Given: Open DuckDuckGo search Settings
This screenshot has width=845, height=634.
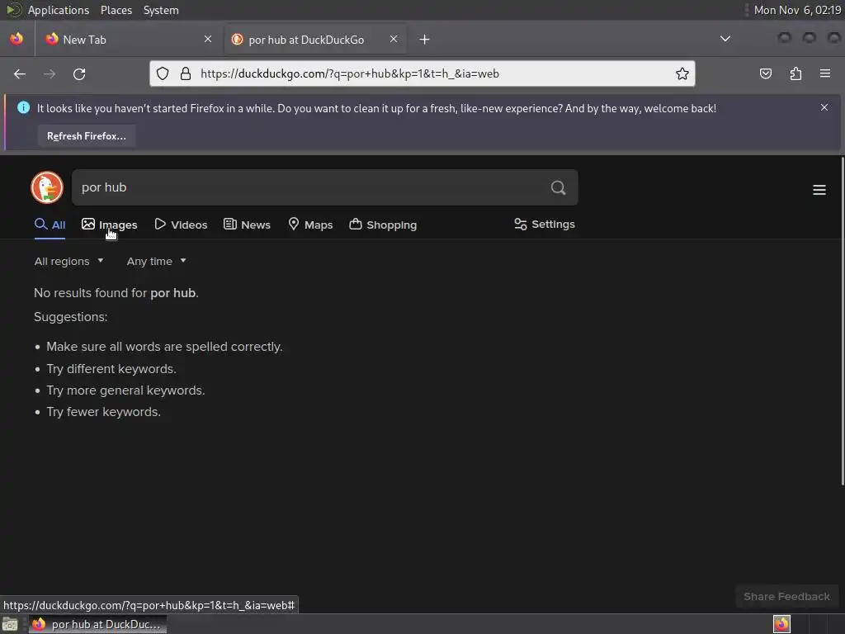Looking at the screenshot, I should coord(545,225).
